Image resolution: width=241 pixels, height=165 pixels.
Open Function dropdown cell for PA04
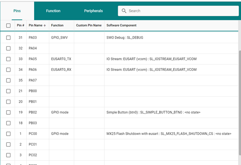pos(61,48)
